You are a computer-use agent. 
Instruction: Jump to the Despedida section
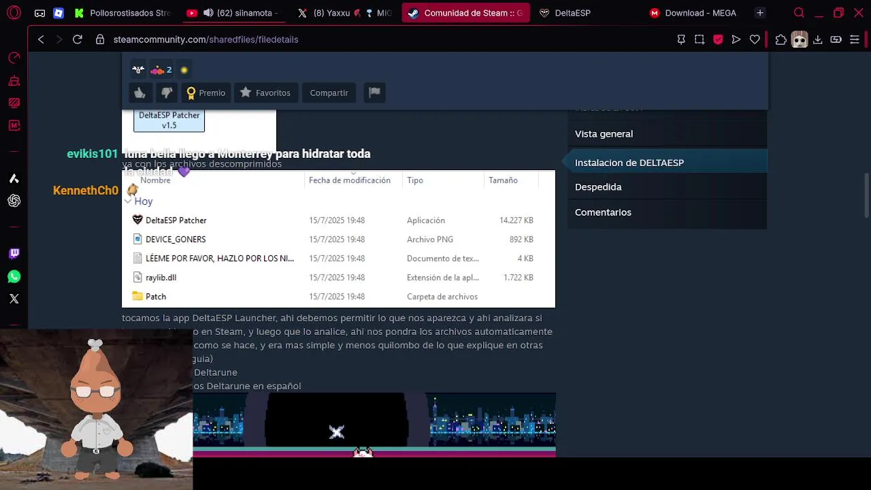coord(667,186)
